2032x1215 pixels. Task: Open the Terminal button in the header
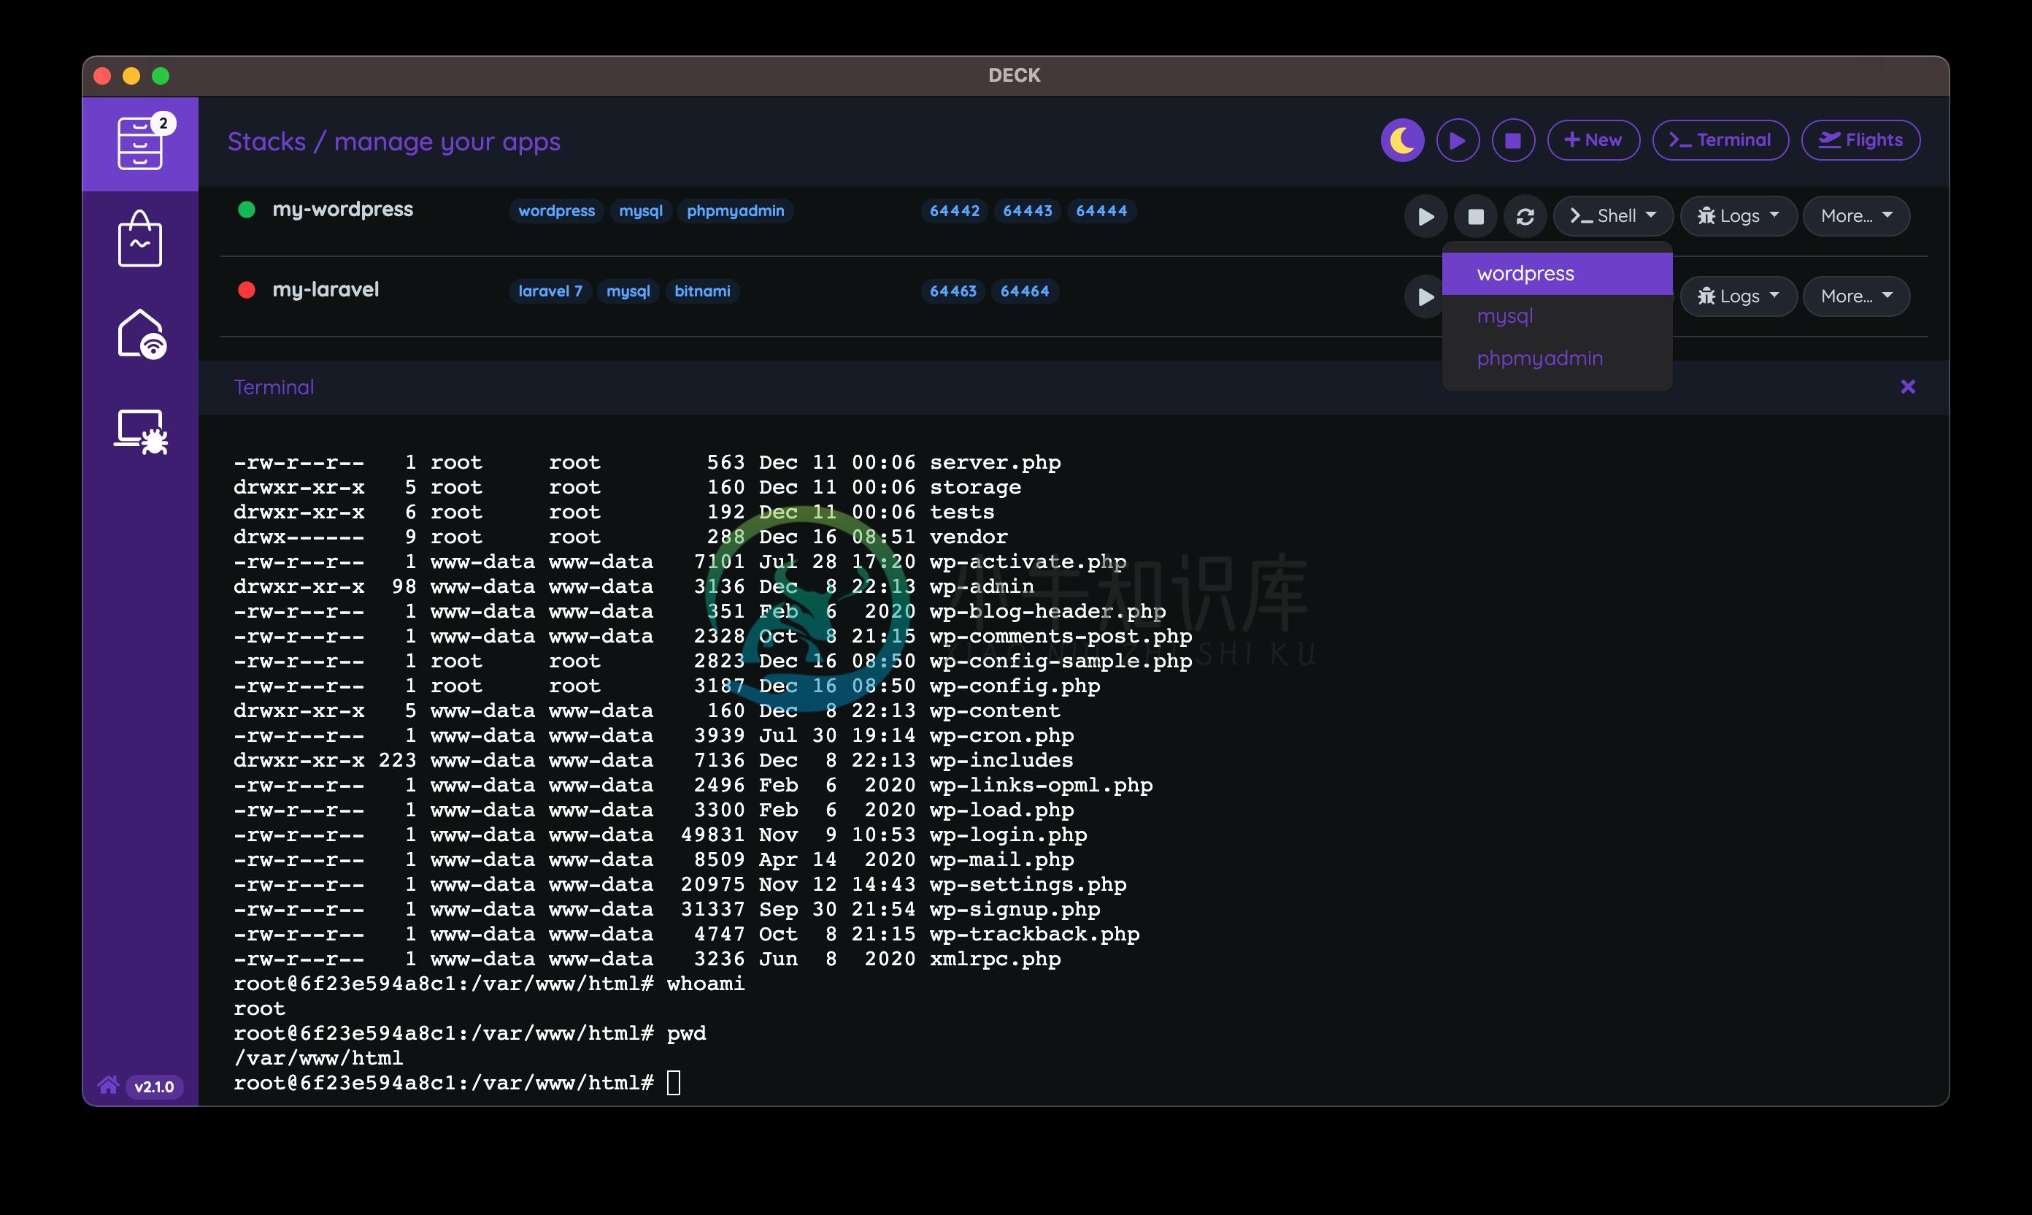pyautogui.click(x=1720, y=140)
